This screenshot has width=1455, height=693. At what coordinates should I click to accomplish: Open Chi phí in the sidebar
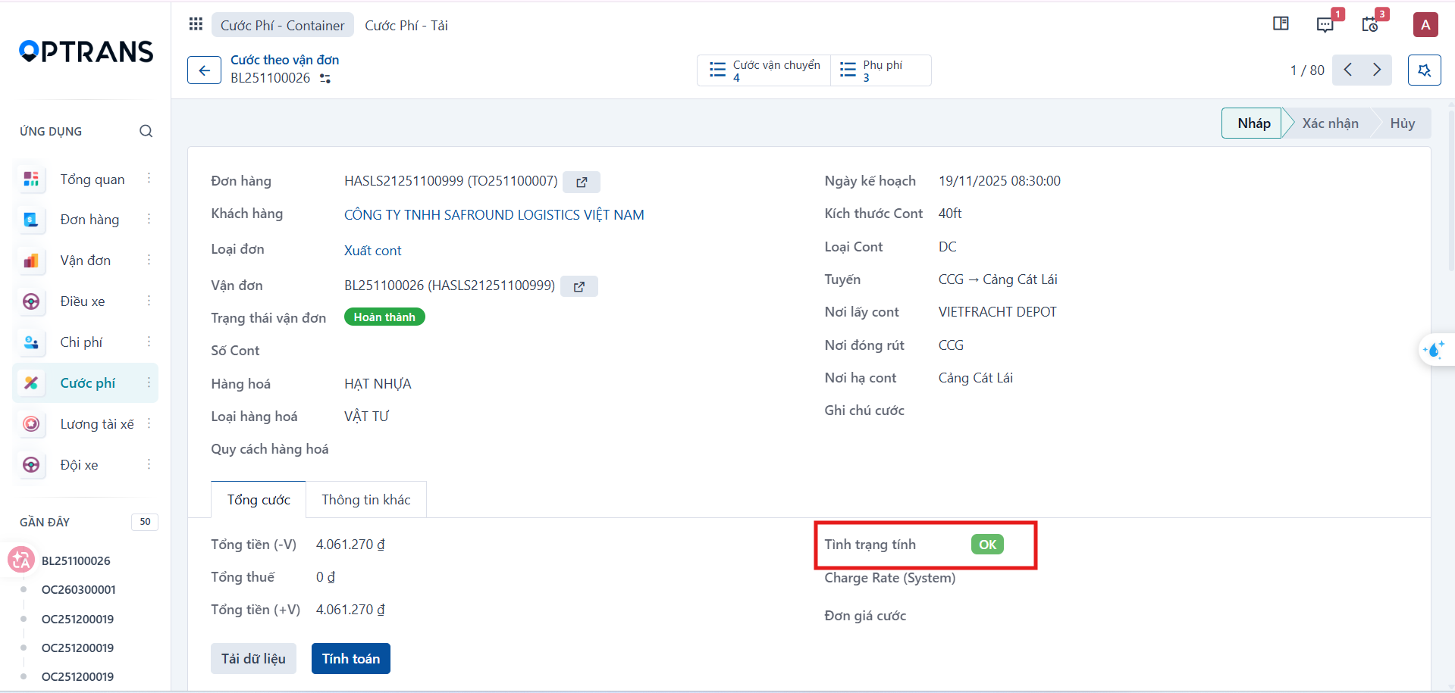click(81, 342)
